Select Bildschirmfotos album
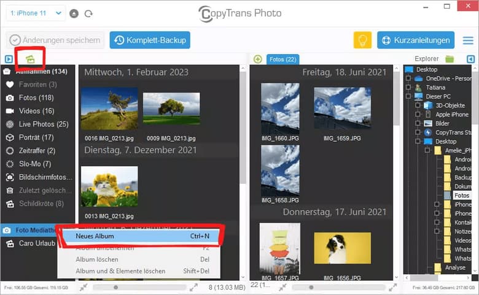 click(x=37, y=177)
